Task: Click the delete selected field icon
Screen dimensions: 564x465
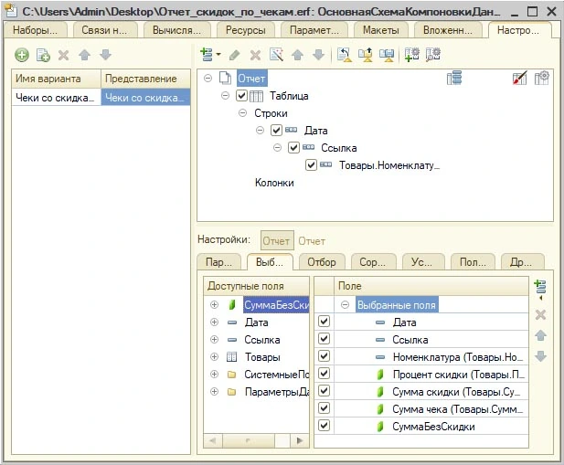Action: click(540, 314)
